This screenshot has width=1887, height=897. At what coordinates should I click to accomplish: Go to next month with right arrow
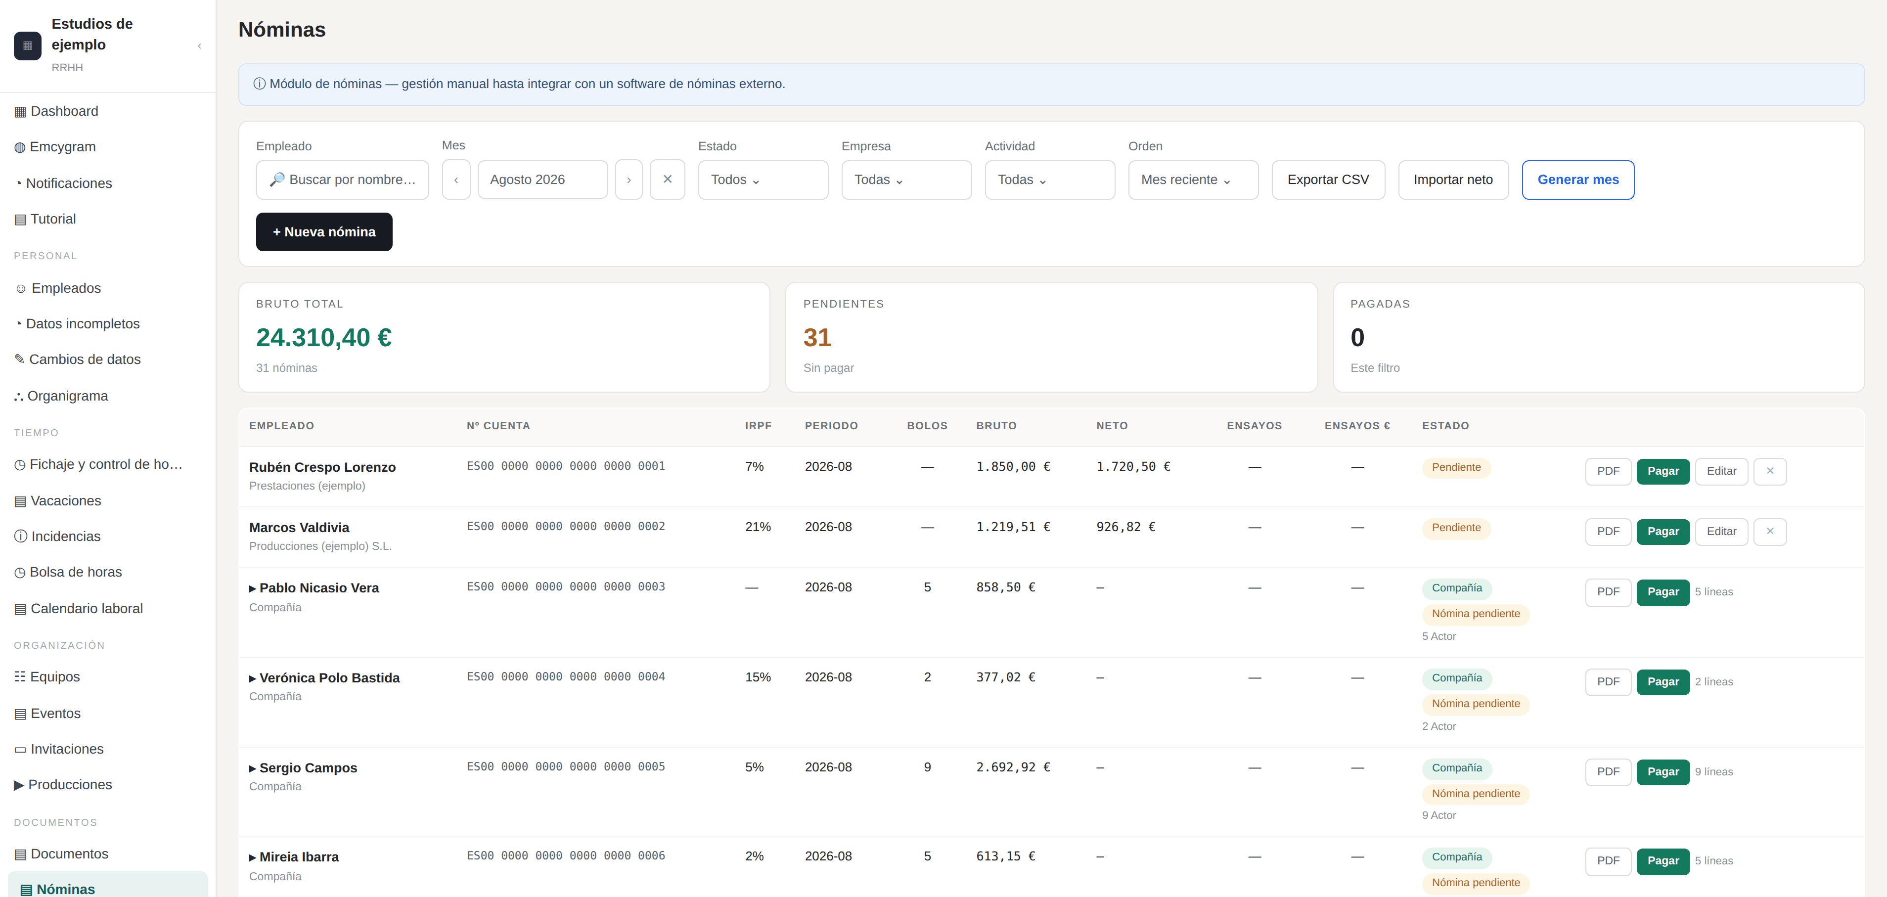(x=629, y=180)
